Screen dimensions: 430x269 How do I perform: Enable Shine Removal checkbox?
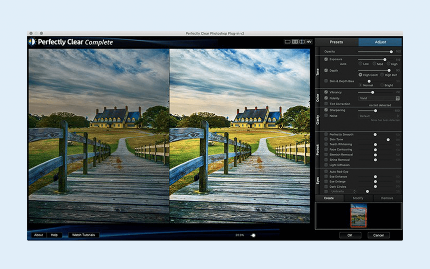tap(326, 160)
